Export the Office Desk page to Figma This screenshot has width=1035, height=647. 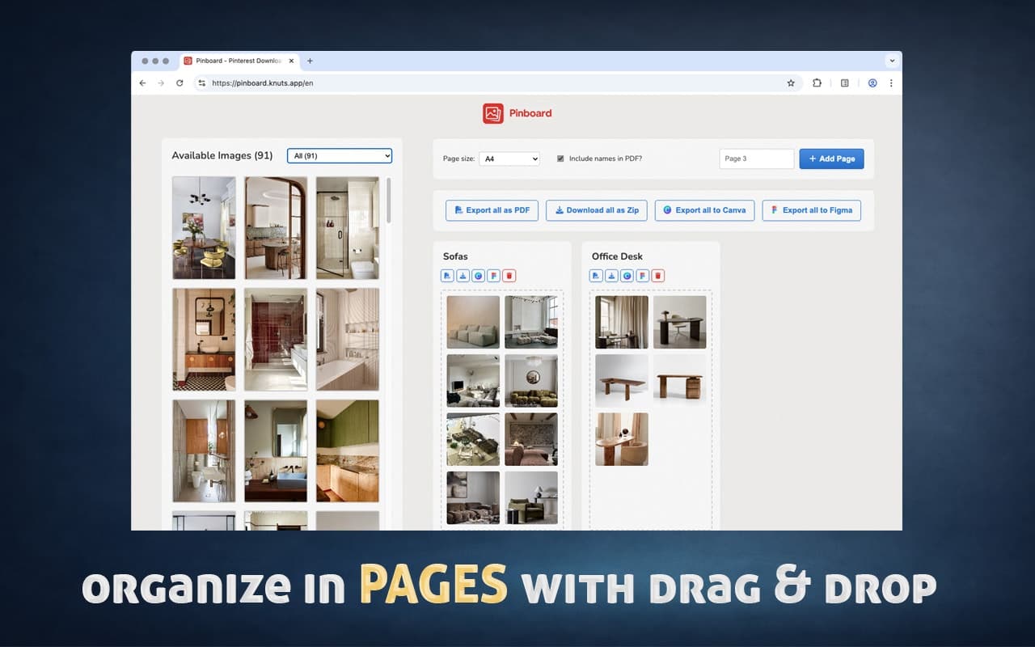[x=643, y=275]
